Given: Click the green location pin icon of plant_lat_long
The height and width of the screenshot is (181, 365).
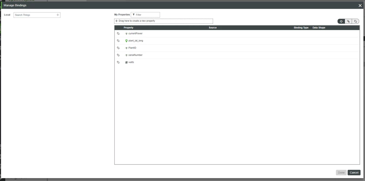Looking at the screenshot, I should click(x=126, y=41).
